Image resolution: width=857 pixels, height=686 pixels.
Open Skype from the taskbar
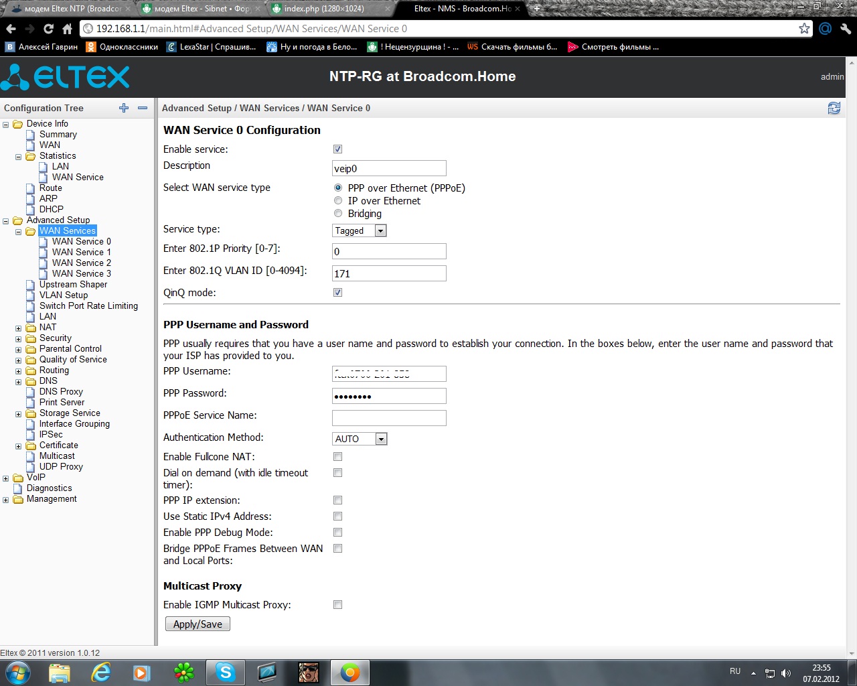[x=225, y=672]
